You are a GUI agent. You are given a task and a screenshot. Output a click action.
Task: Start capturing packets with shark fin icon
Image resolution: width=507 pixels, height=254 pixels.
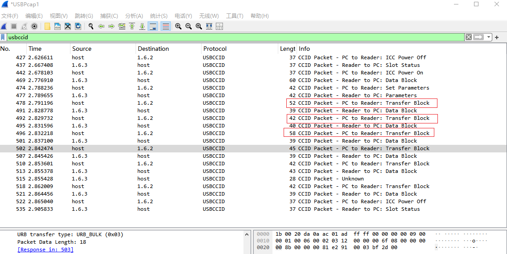click(x=4, y=26)
